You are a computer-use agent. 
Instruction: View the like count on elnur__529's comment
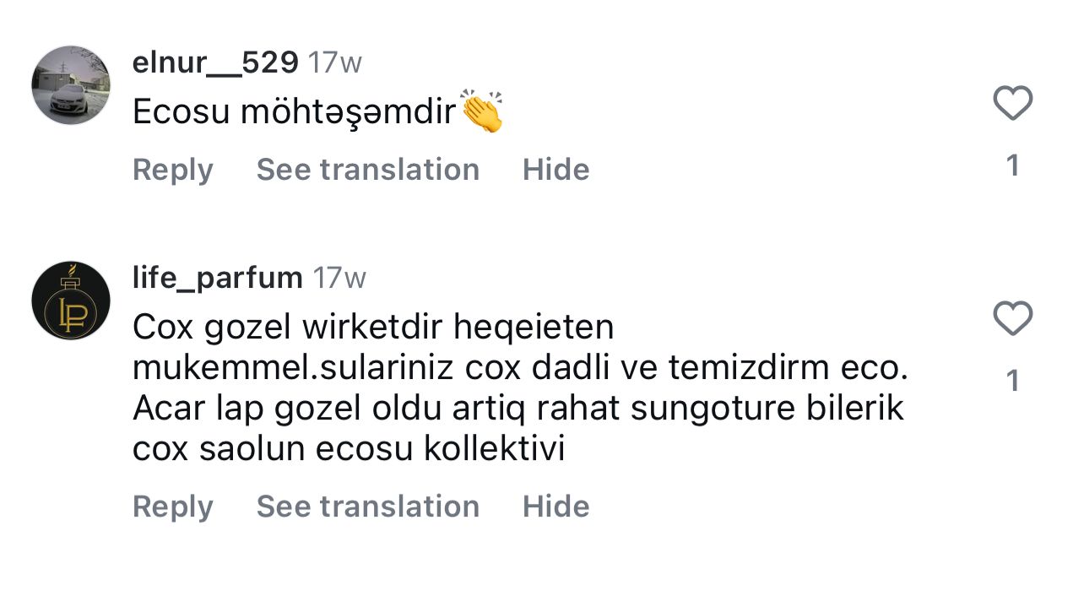click(x=1013, y=165)
